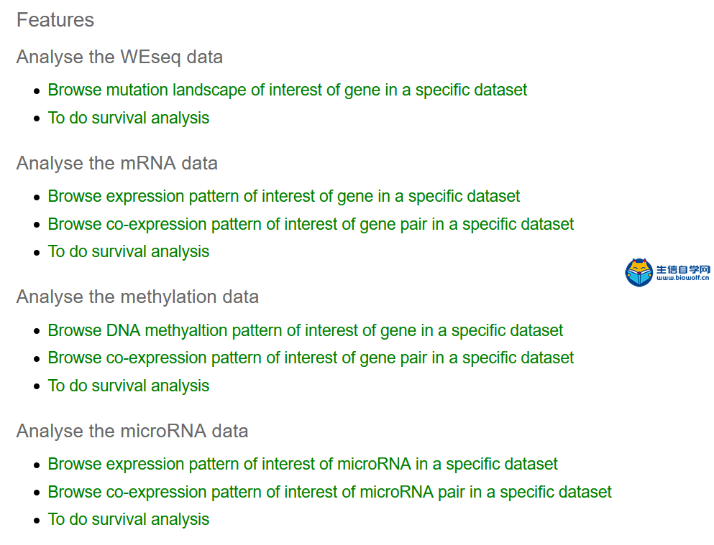Open co-expression of microRNA pair link
Viewport: 714px width, 545px height.
(x=330, y=492)
